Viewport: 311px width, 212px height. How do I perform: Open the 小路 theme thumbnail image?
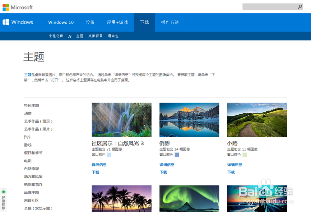257,120
